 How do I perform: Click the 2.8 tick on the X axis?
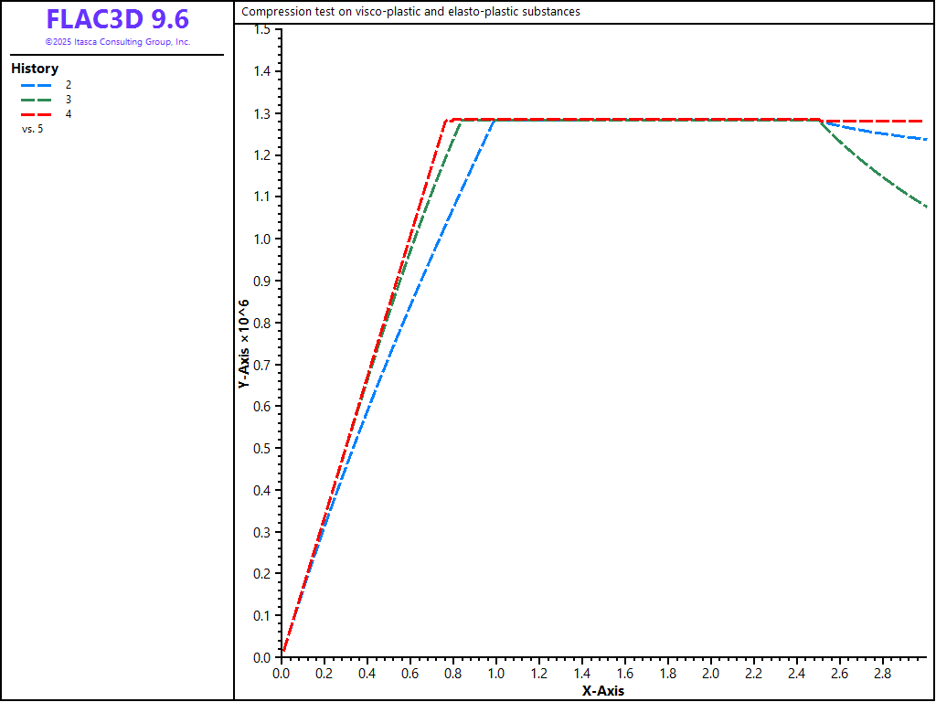pyautogui.click(x=883, y=674)
